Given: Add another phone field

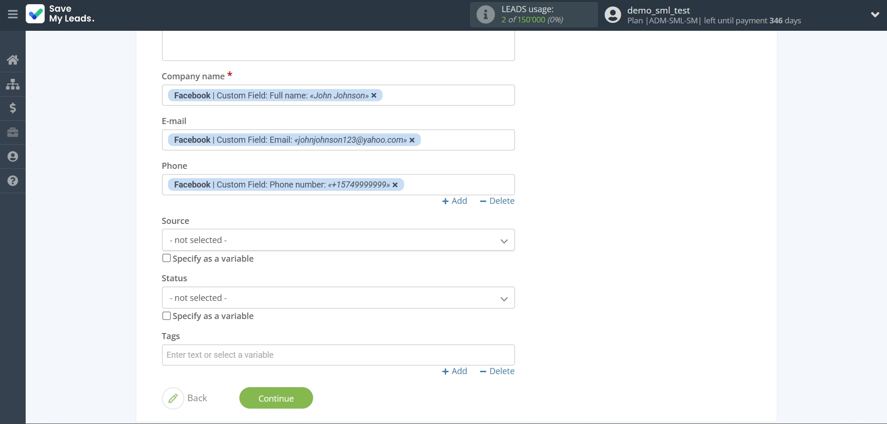Looking at the screenshot, I should click(x=454, y=201).
